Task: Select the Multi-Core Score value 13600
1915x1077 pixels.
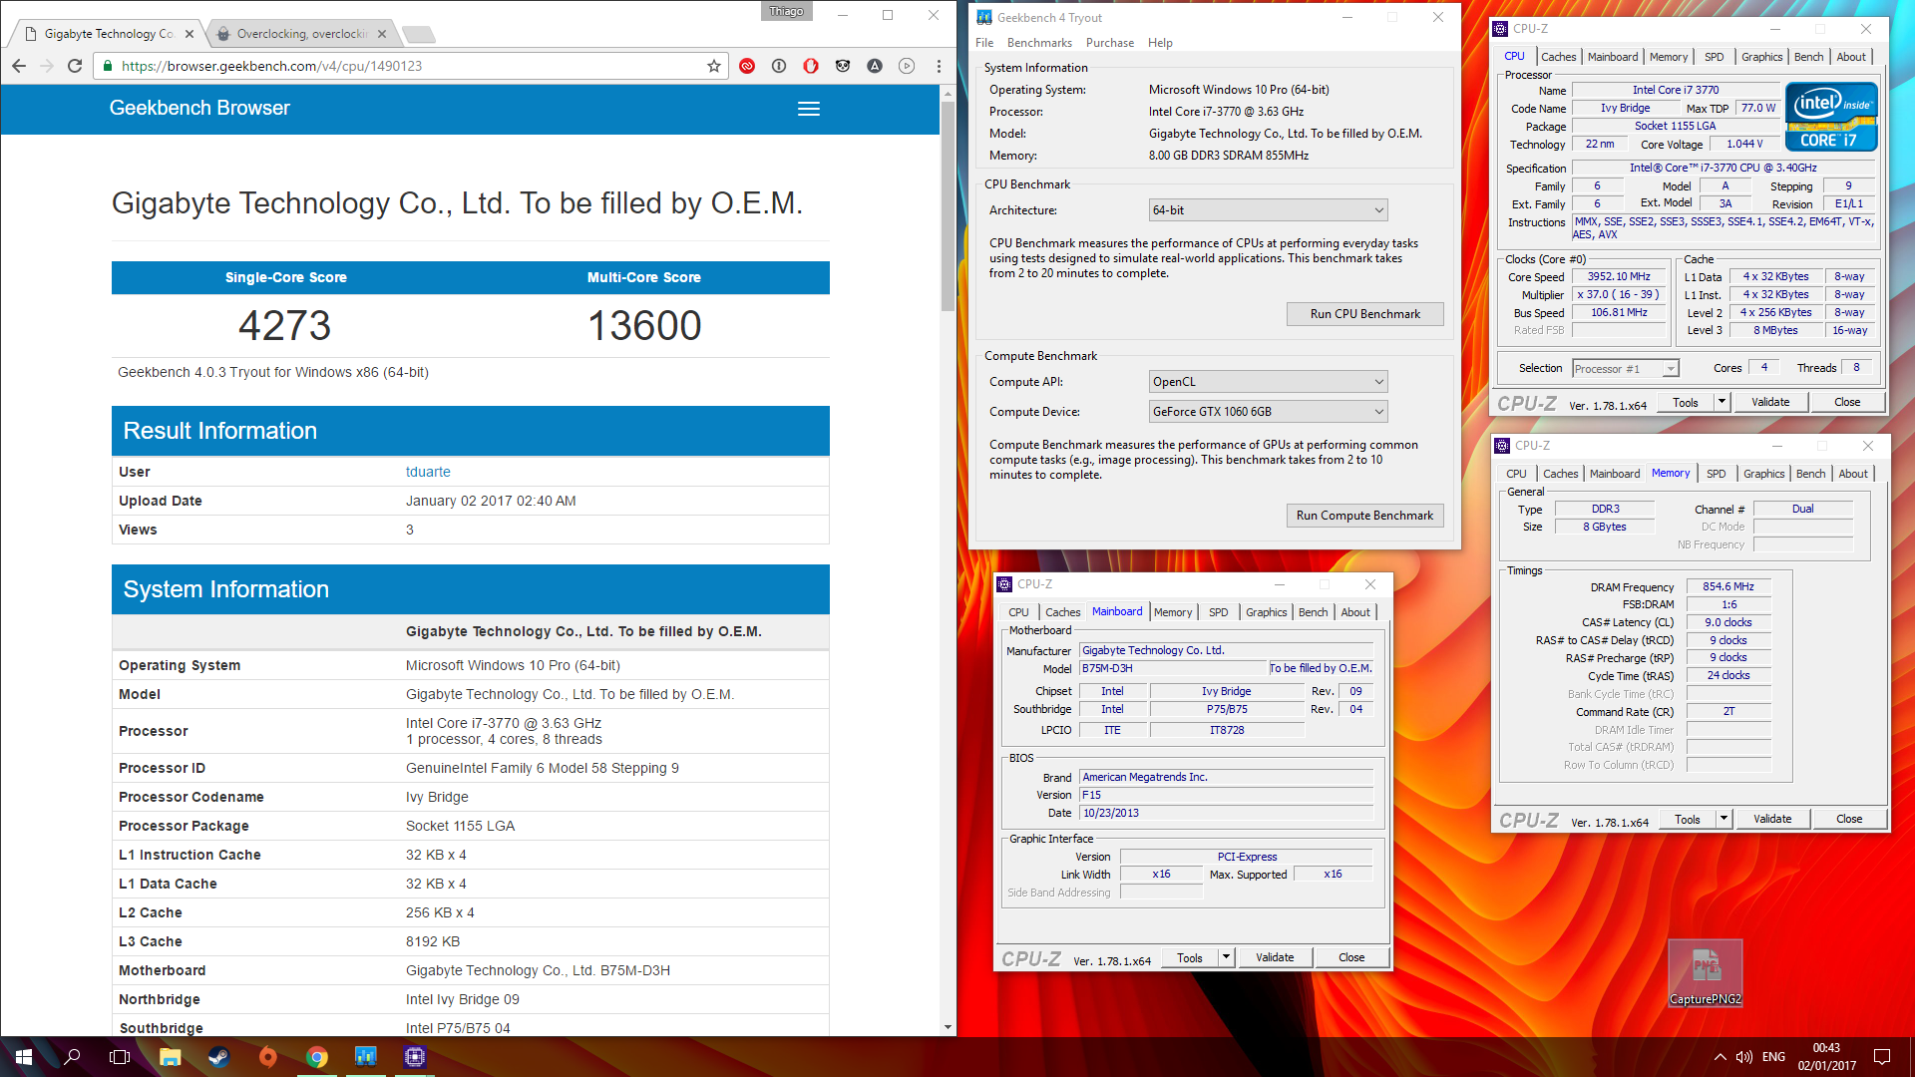Action: (x=644, y=326)
